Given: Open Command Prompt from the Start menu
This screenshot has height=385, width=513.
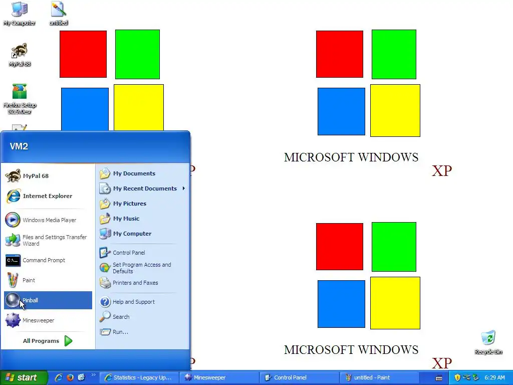Looking at the screenshot, I should pyautogui.click(x=48, y=260).
